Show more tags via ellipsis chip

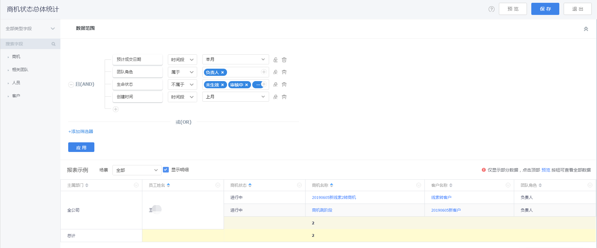[x=258, y=85]
